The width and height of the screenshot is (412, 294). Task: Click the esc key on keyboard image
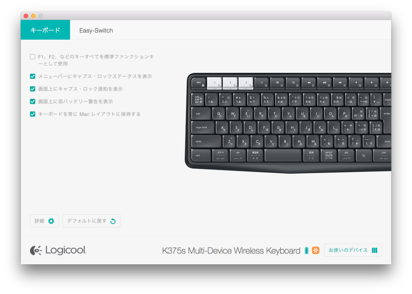click(x=199, y=83)
